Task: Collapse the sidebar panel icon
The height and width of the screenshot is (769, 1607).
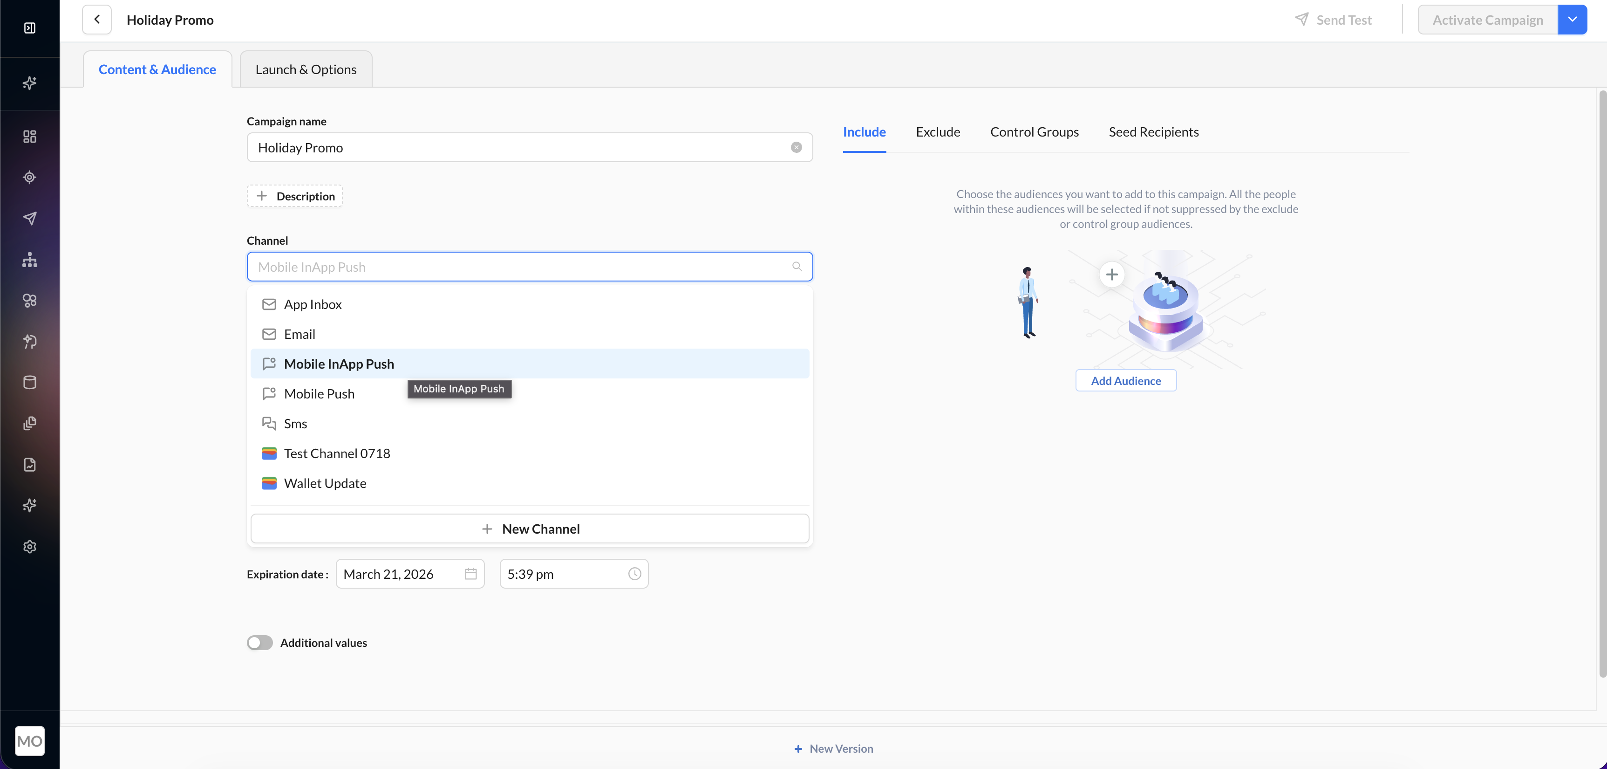Action: (29, 27)
